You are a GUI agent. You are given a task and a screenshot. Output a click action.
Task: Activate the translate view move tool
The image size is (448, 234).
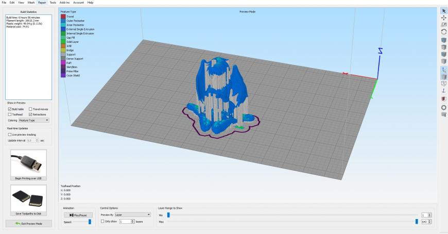click(444, 18)
